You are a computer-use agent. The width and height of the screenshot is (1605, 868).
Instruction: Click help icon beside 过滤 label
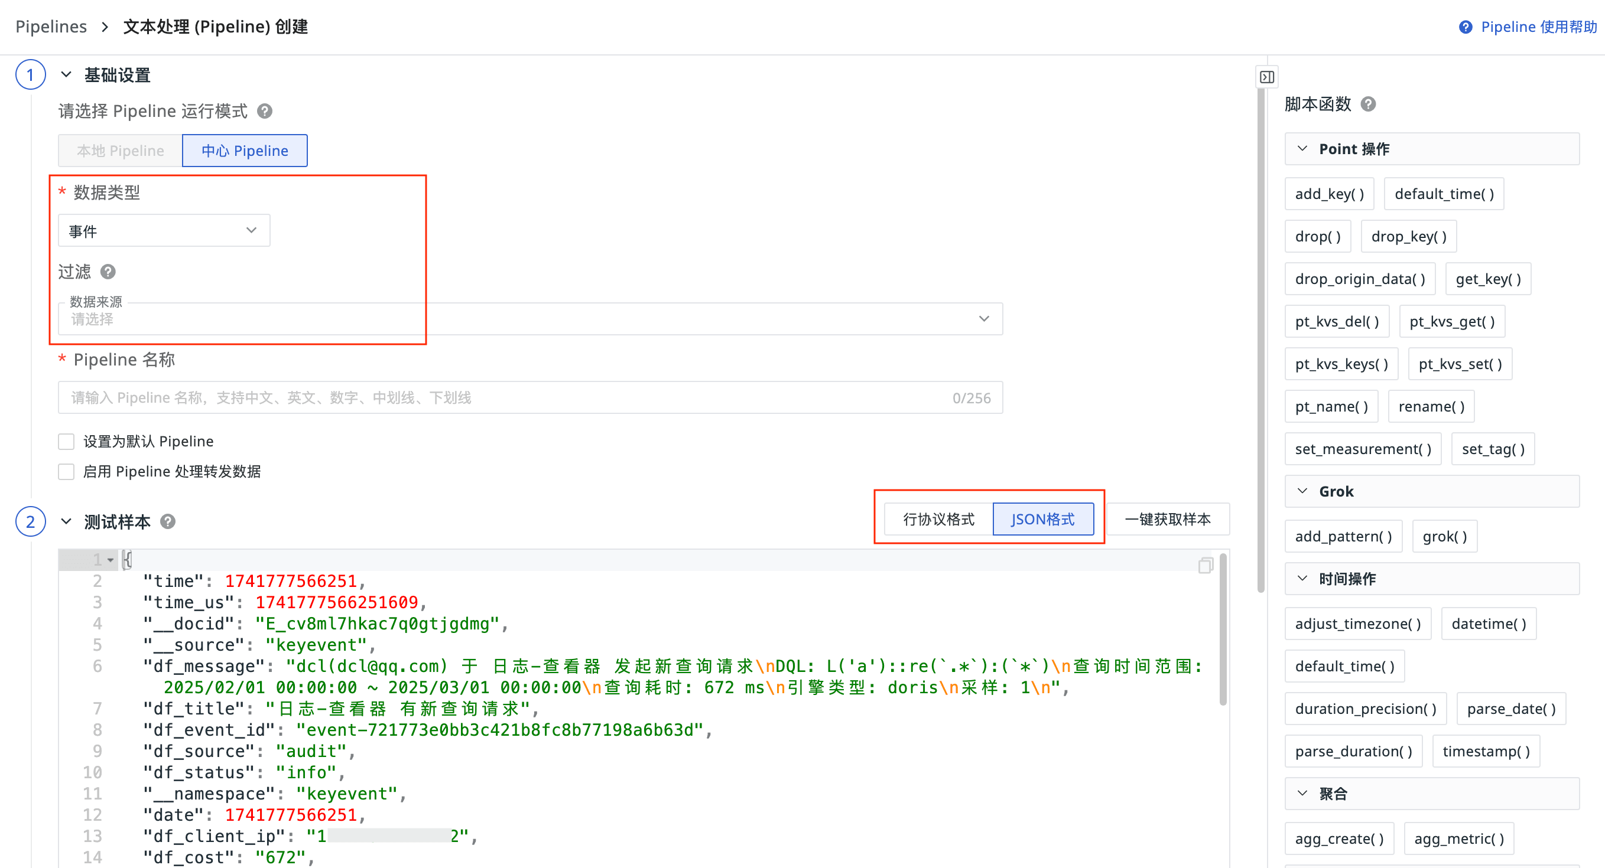108,272
